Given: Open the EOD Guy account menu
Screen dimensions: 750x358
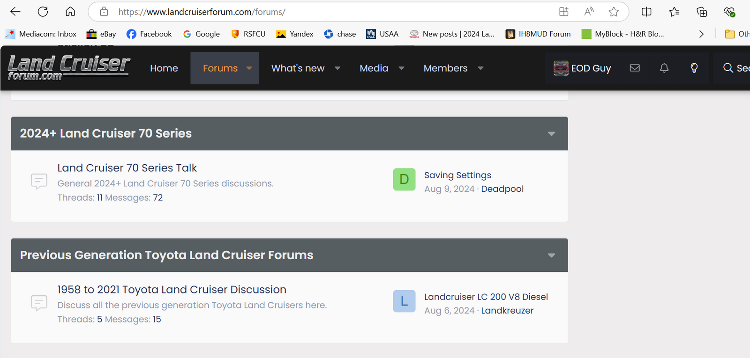Looking at the screenshot, I should coord(582,68).
